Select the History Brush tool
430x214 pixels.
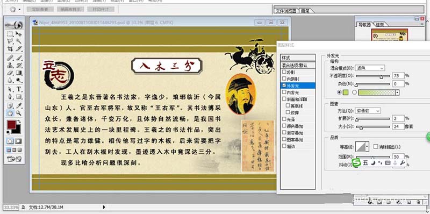point(19,65)
